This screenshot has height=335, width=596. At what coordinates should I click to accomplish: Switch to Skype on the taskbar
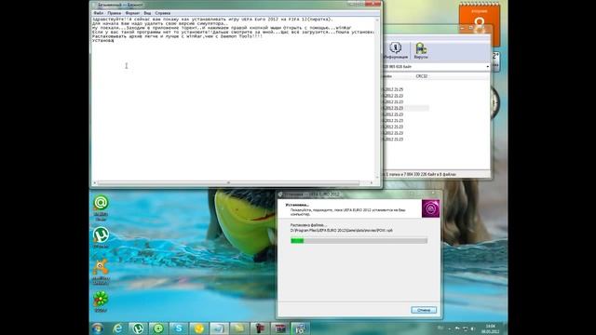pos(178,328)
